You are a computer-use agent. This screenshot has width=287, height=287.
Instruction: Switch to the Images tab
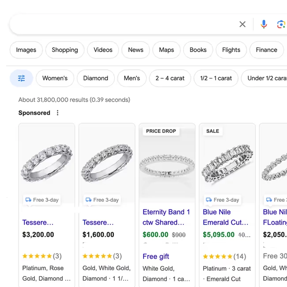[26, 50]
